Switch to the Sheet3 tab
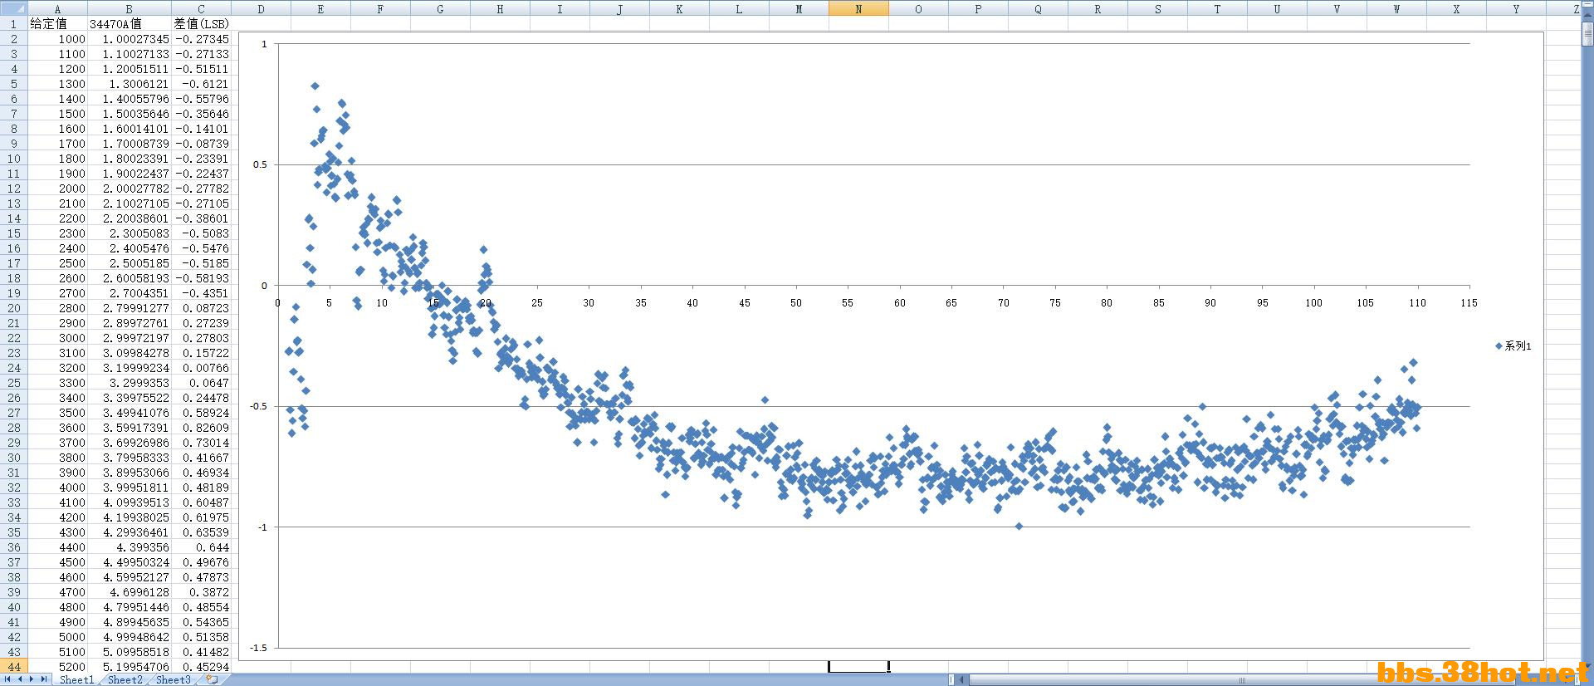Screen dimensions: 1594x686 [173, 679]
